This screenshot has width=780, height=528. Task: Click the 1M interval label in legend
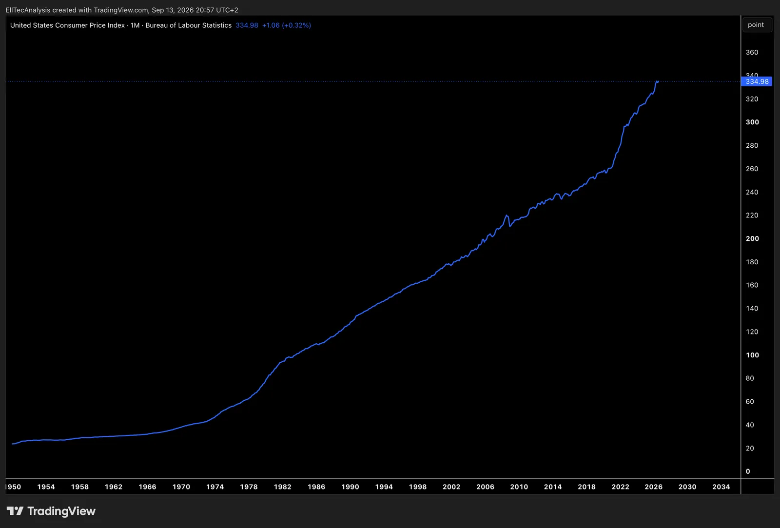135,25
